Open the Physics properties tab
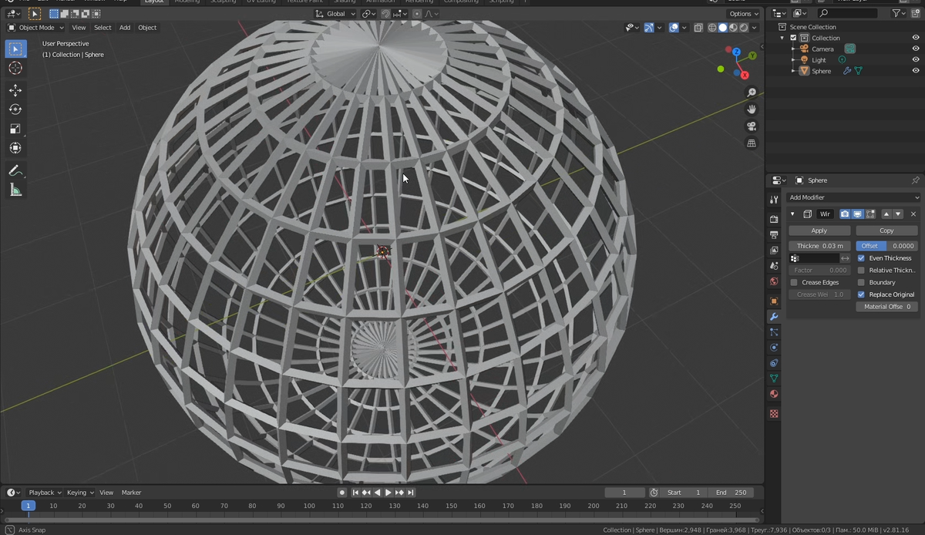 (774, 348)
